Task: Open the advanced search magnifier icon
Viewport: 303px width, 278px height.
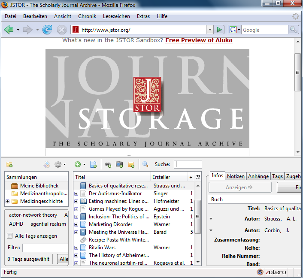Action: pos(145,164)
